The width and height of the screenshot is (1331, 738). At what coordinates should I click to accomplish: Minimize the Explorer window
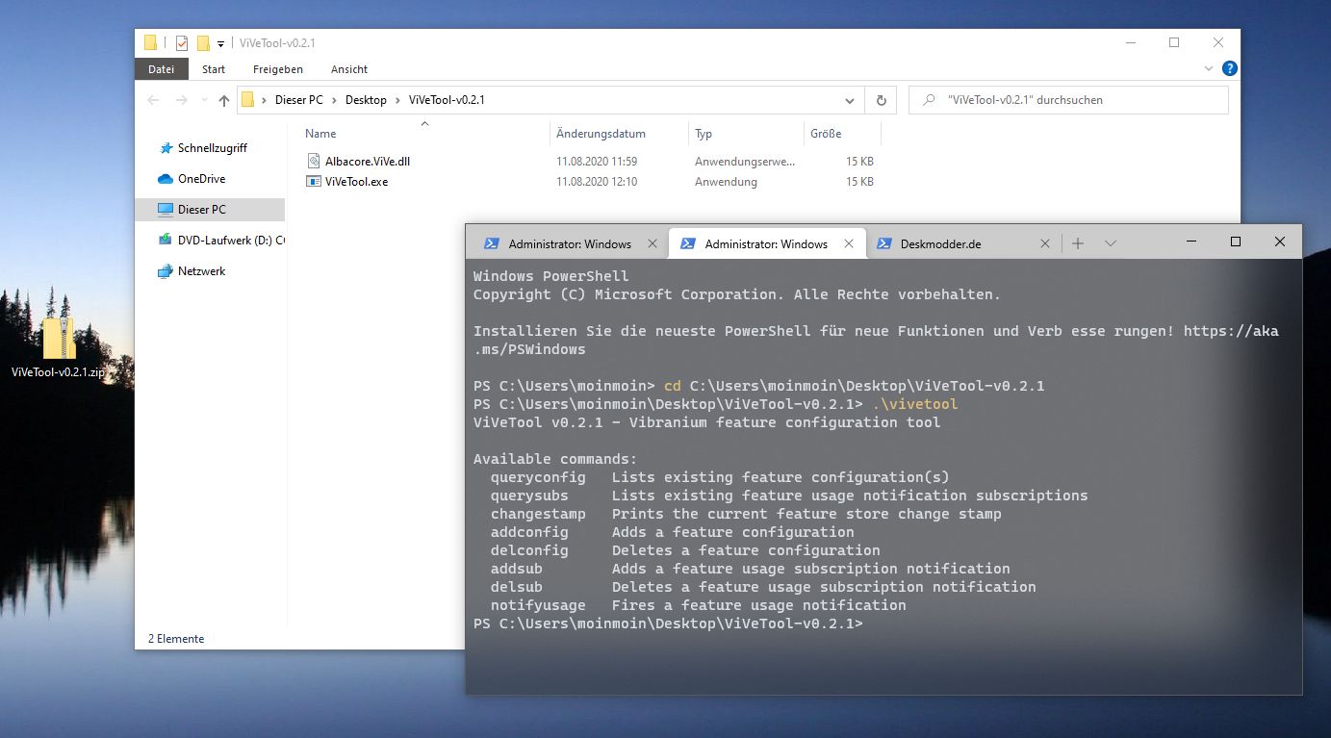[x=1129, y=42]
